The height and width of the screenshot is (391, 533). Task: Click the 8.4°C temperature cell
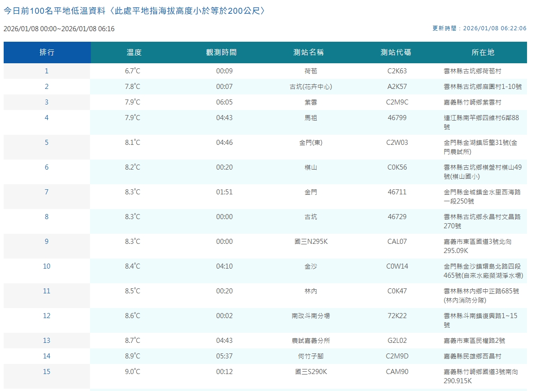(133, 266)
